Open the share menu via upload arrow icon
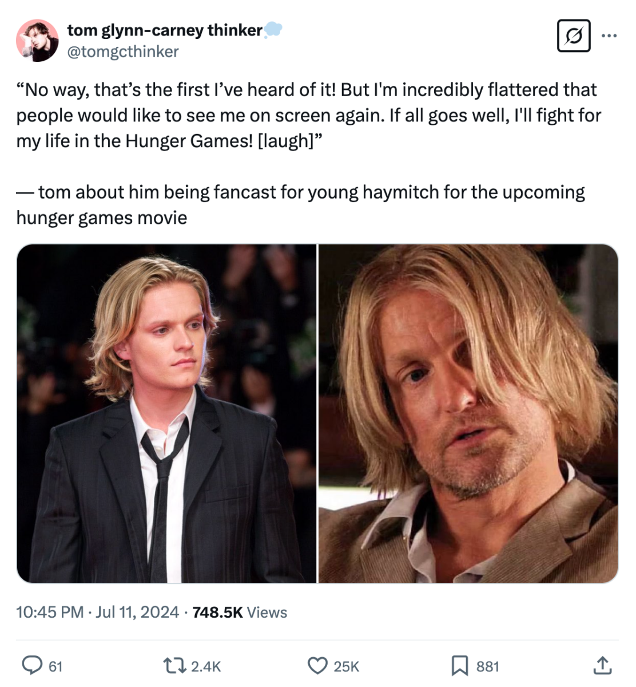The height and width of the screenshot is (687, 636). [602, 665]
